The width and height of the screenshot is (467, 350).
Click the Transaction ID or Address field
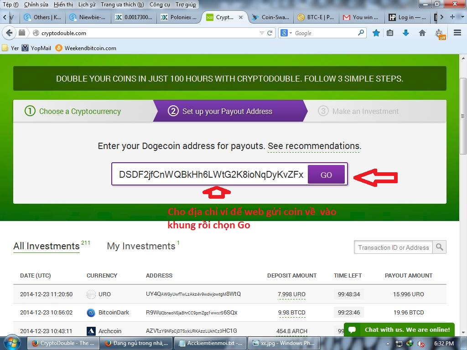click(x=393, y=247)
